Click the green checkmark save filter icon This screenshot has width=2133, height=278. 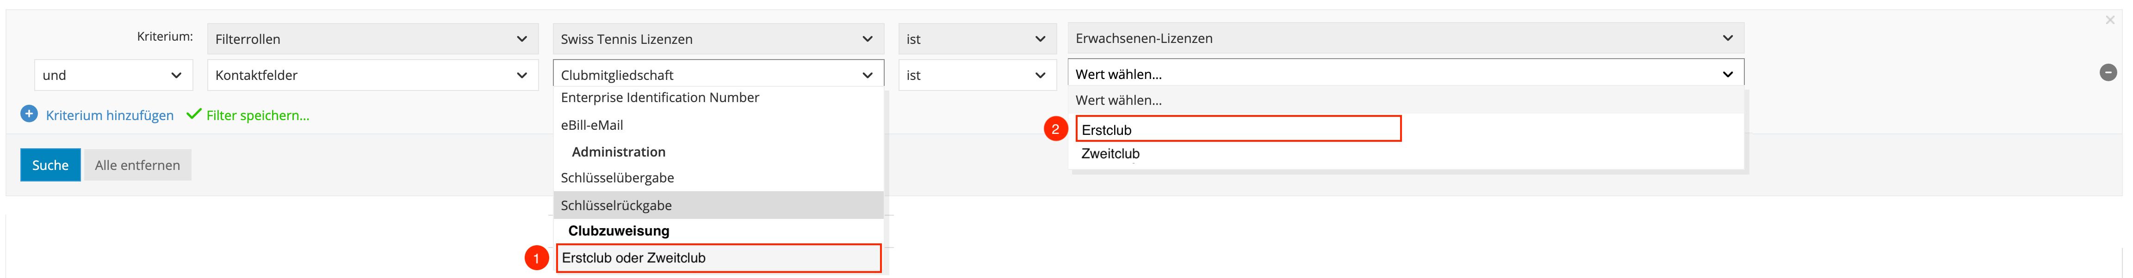coord(194,114)
